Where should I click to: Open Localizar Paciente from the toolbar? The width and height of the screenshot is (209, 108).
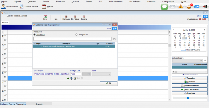click(x=22, y=7)
